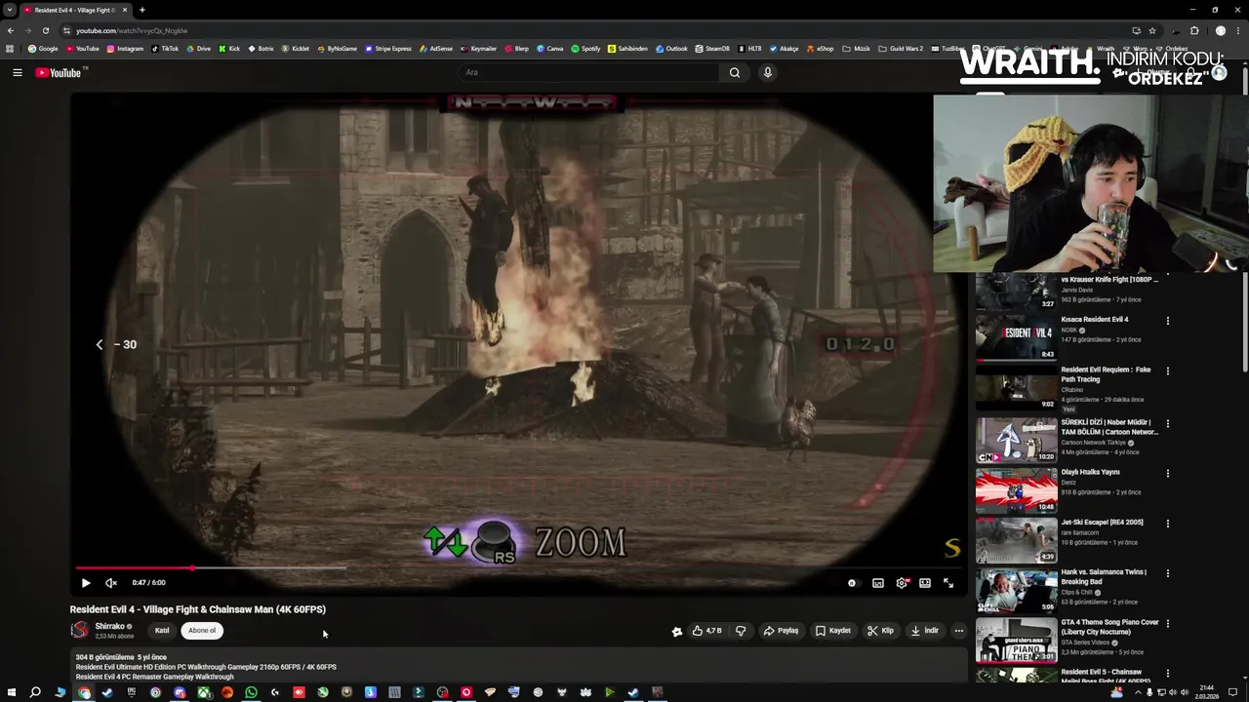Close the Resident Evil 4 browser tab

125,10
